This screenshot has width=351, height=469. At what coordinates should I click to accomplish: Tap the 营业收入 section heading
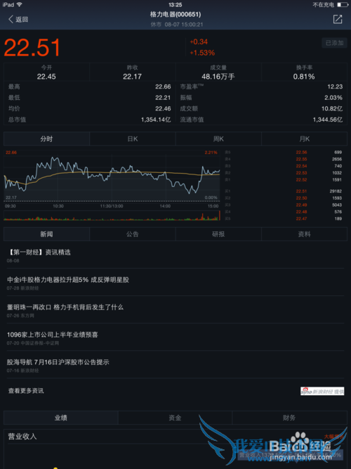(22, 437)
